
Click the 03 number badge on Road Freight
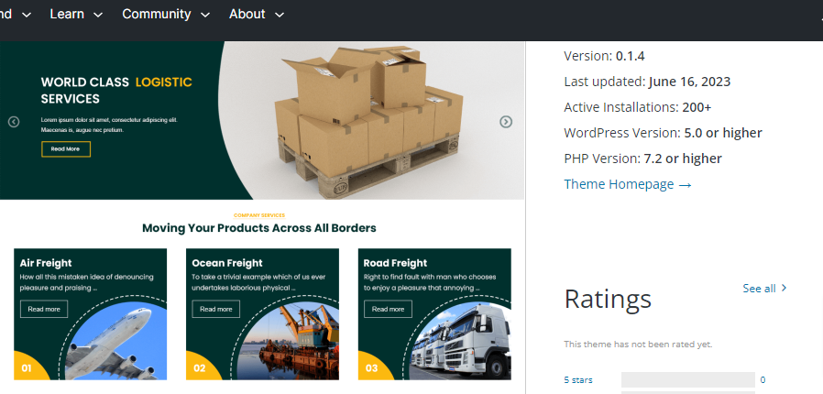pos(371,368)
